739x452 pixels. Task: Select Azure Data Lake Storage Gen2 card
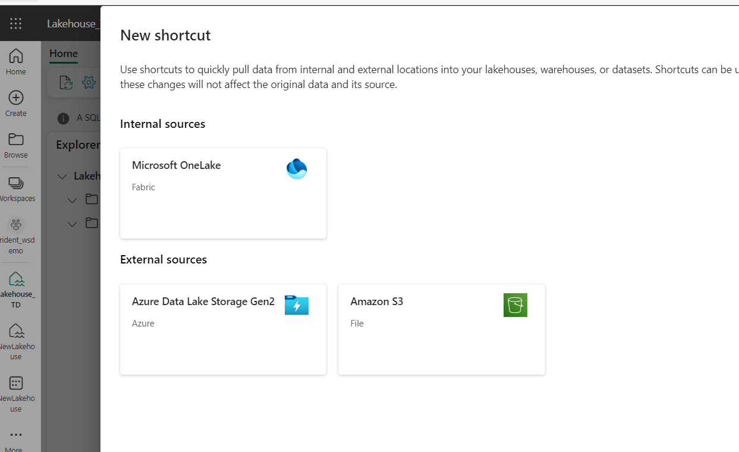tap(223, 329)
